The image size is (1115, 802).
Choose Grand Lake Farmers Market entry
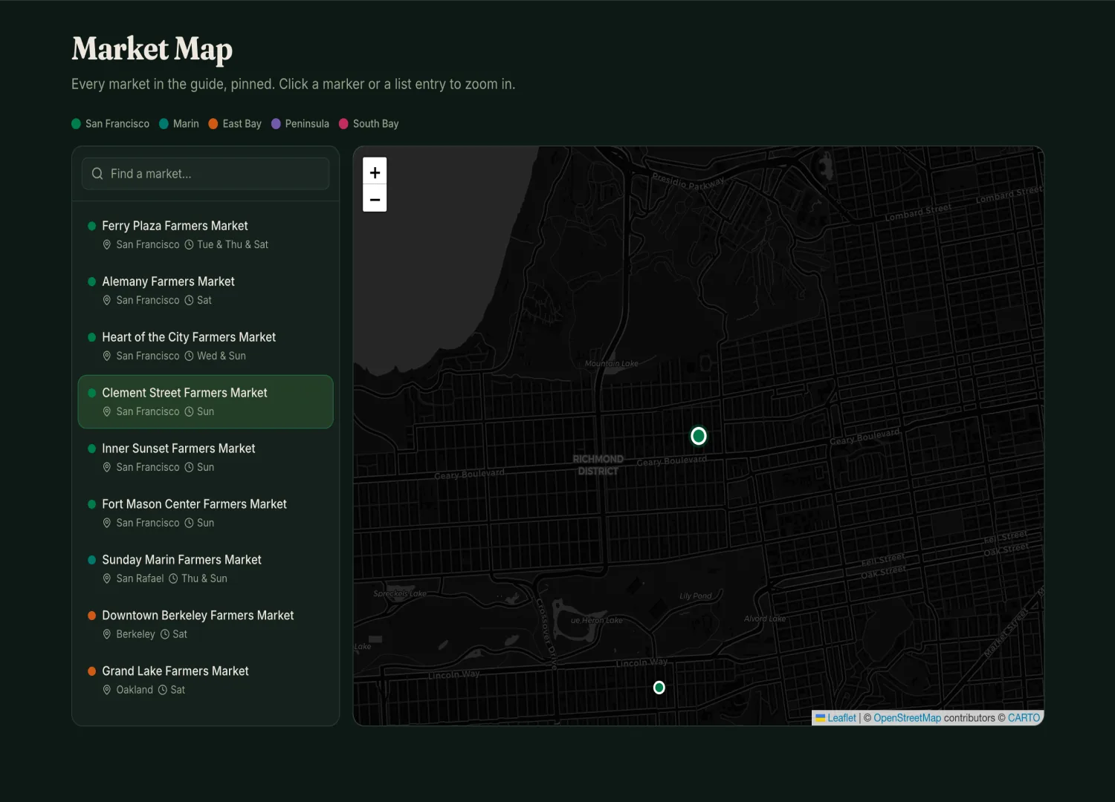click(205, 680)
